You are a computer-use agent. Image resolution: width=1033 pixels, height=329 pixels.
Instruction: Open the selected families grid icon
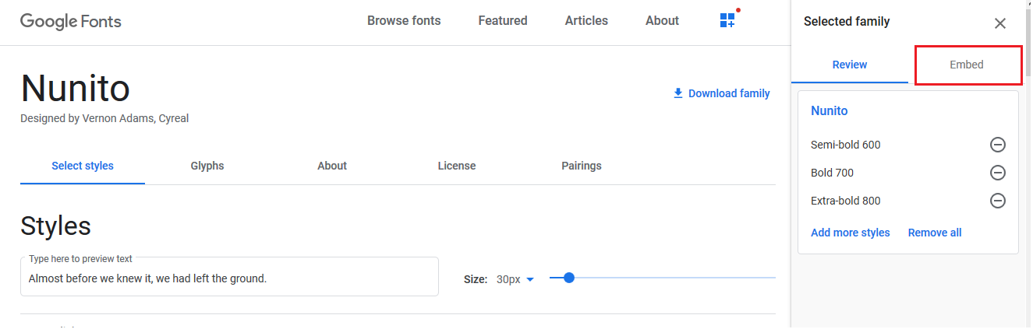tap(727, 21)
